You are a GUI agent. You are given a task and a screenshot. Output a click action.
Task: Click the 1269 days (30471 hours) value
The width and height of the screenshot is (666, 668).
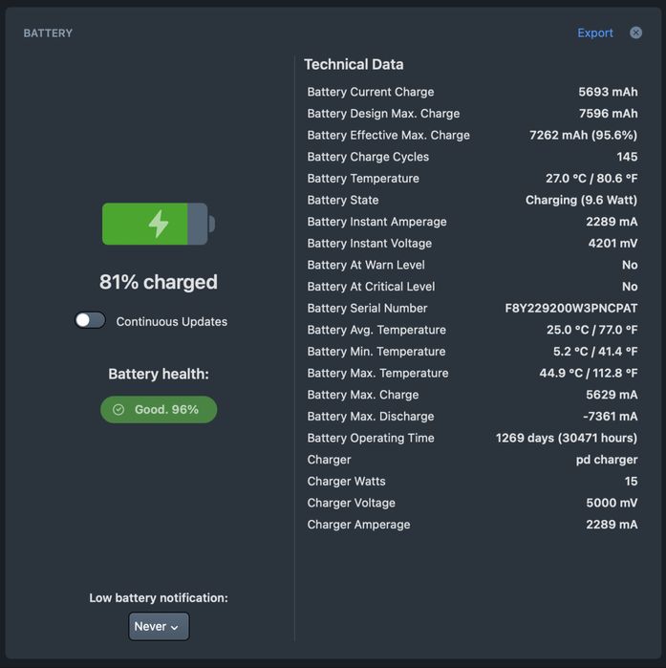[567, 438]
